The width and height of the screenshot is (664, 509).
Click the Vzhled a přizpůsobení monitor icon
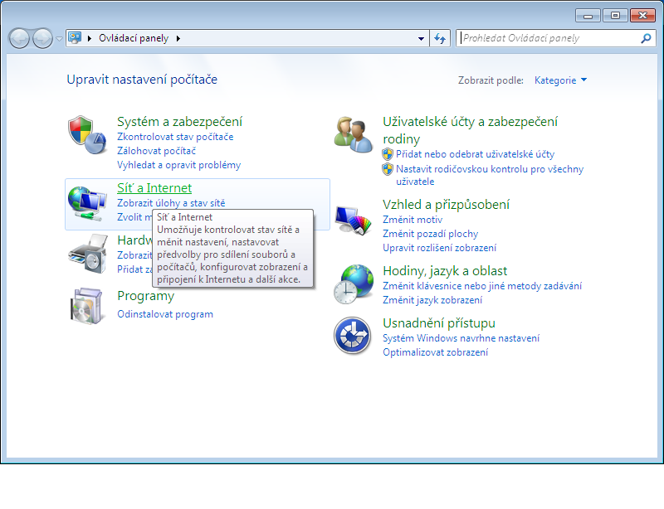[353, 219]
